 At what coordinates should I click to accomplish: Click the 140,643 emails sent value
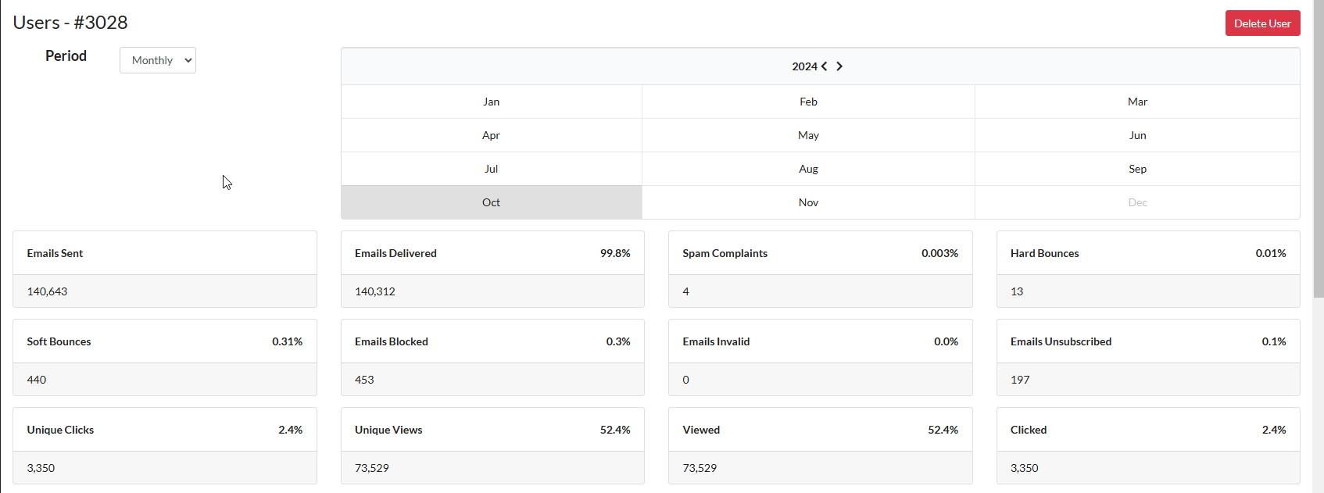[x=47, y=291]
